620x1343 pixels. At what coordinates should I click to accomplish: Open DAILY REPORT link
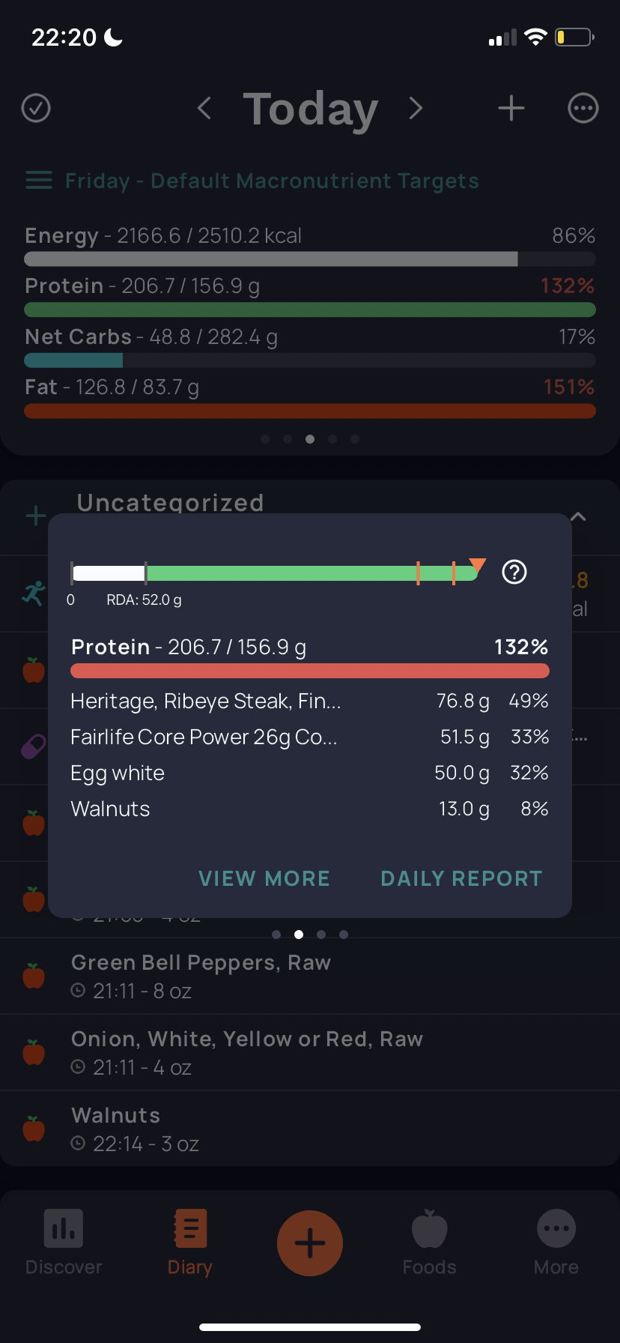461,878
